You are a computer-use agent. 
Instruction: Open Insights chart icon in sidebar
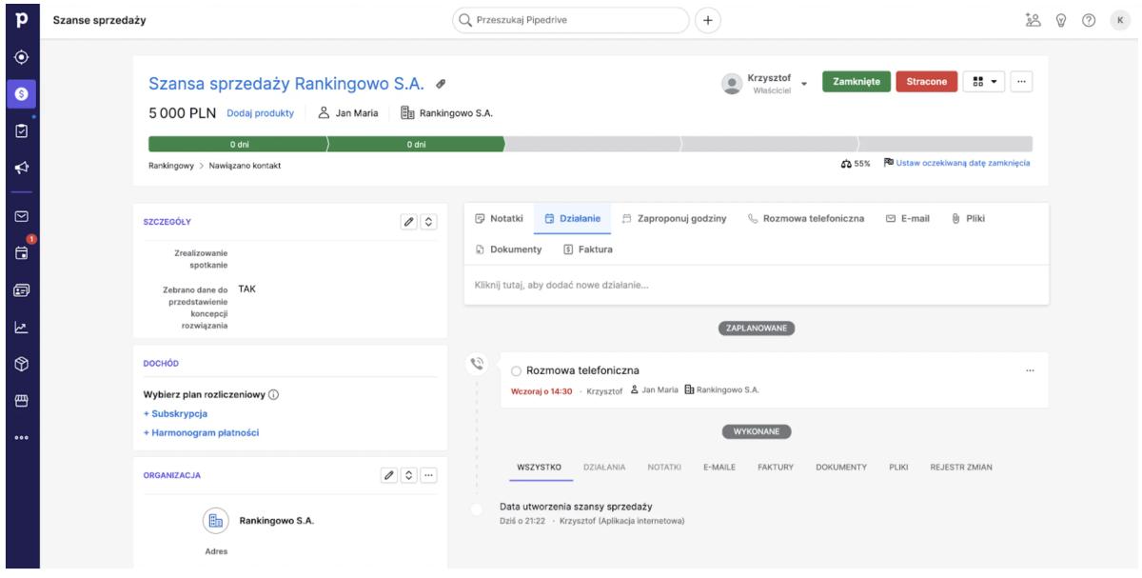[19, 328]
